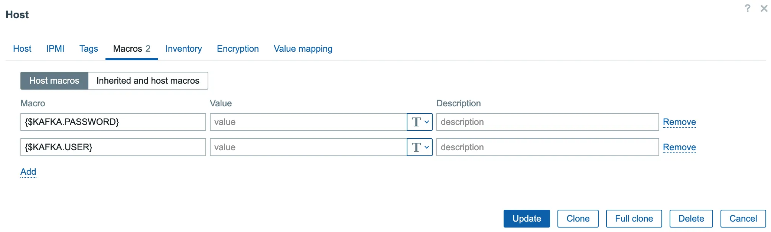
Task: Close the Host dialog with X icon
Action: tap(764, 8)
